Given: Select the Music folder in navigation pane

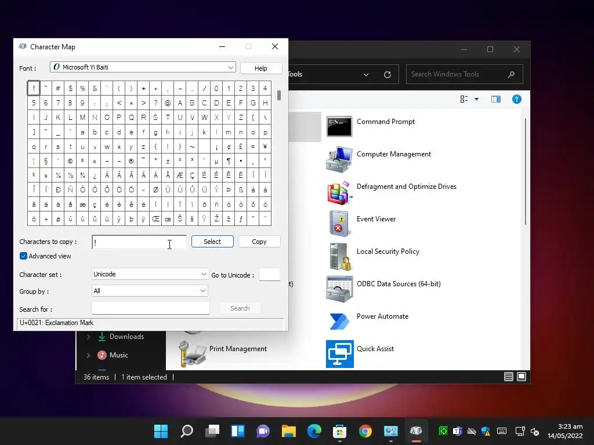Looking at the screenshot, I should tap(118, 355).
